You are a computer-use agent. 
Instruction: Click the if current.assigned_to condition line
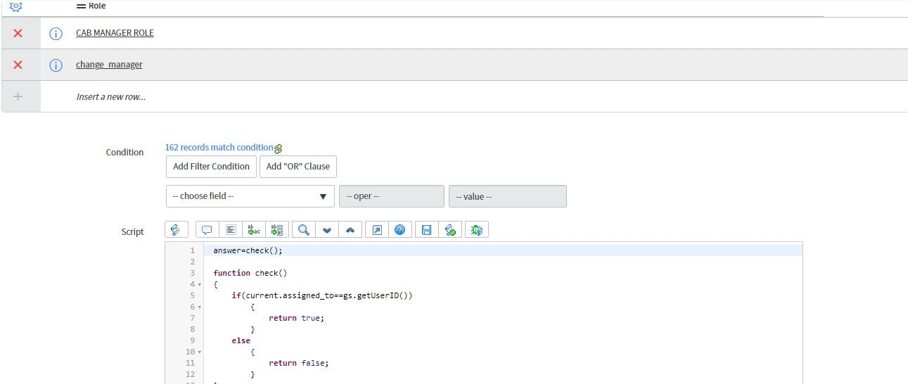click(322, 295)
